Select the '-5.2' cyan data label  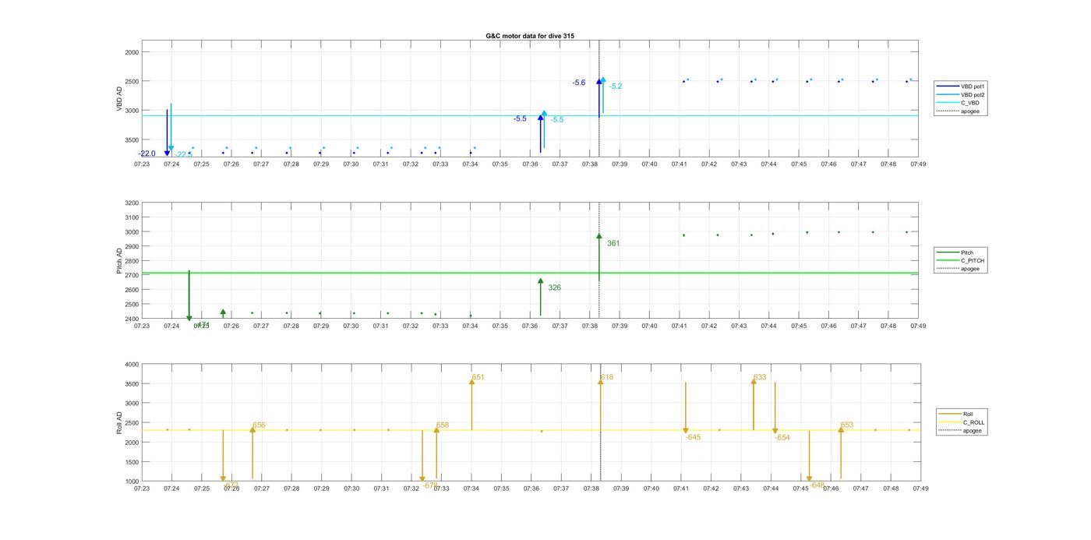point(616,86)
